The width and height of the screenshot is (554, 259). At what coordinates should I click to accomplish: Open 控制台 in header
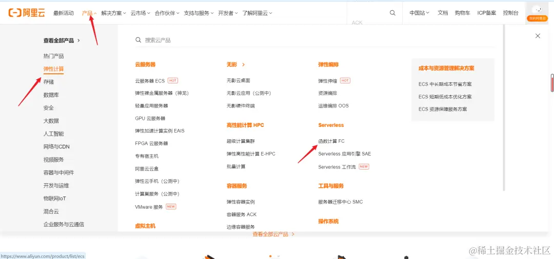point(510,13)
